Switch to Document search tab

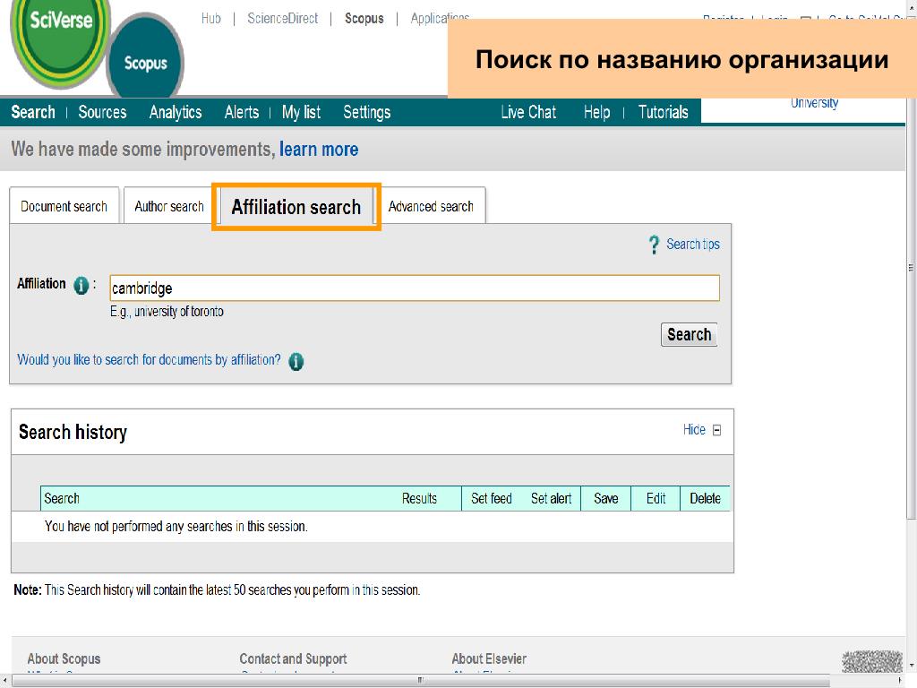(x=64, y=206)
